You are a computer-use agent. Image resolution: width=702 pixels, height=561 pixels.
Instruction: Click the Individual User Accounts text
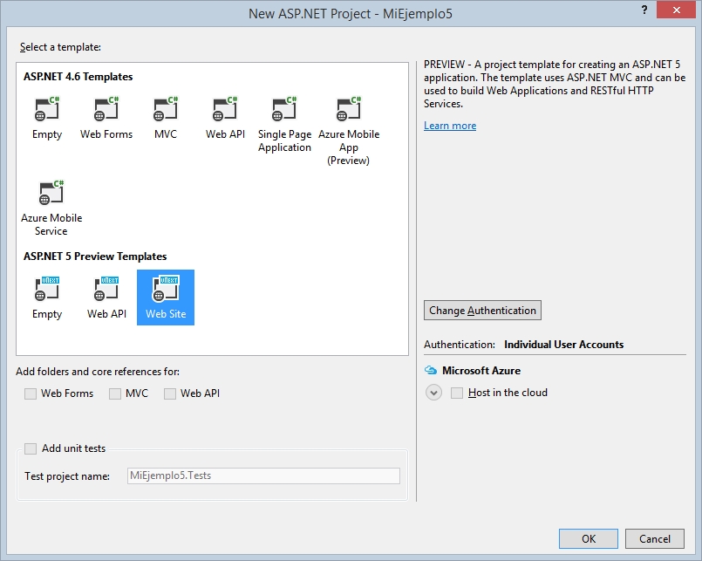pyautogui.click(x=563, y=344)
